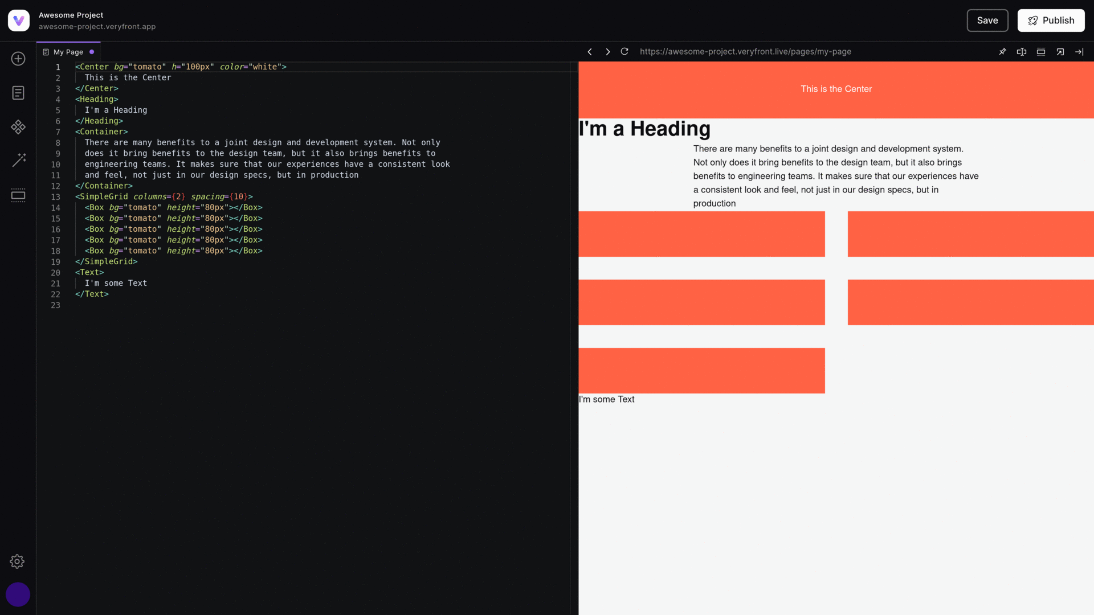Click the "I'm a Heading" preview heading

(644, 129)
